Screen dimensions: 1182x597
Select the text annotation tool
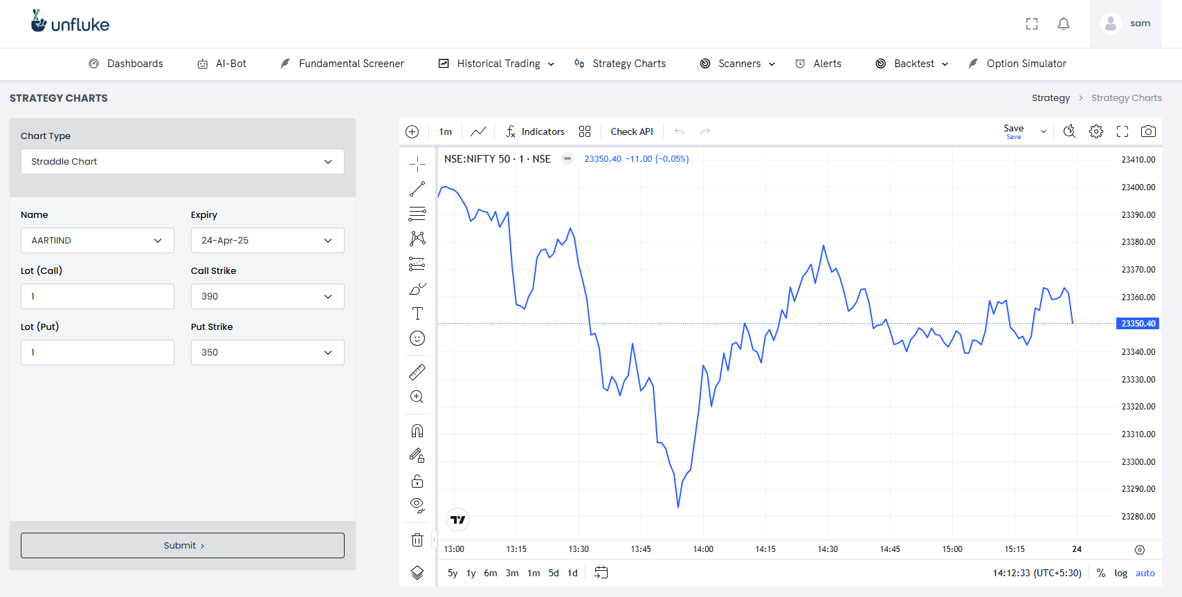pos(417,313)
